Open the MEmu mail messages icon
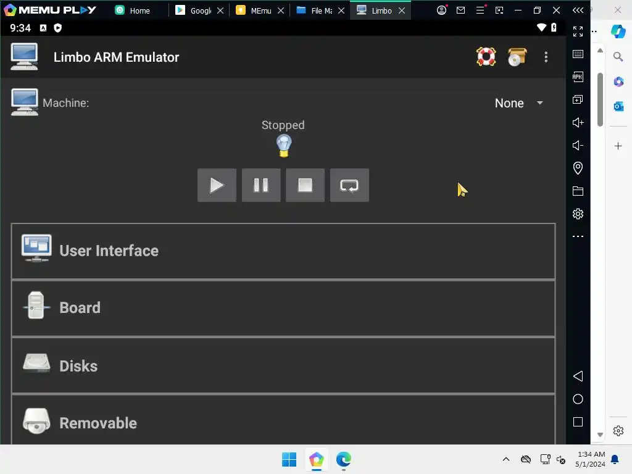This screenshot has width=632, height=474. coord(460,10)
